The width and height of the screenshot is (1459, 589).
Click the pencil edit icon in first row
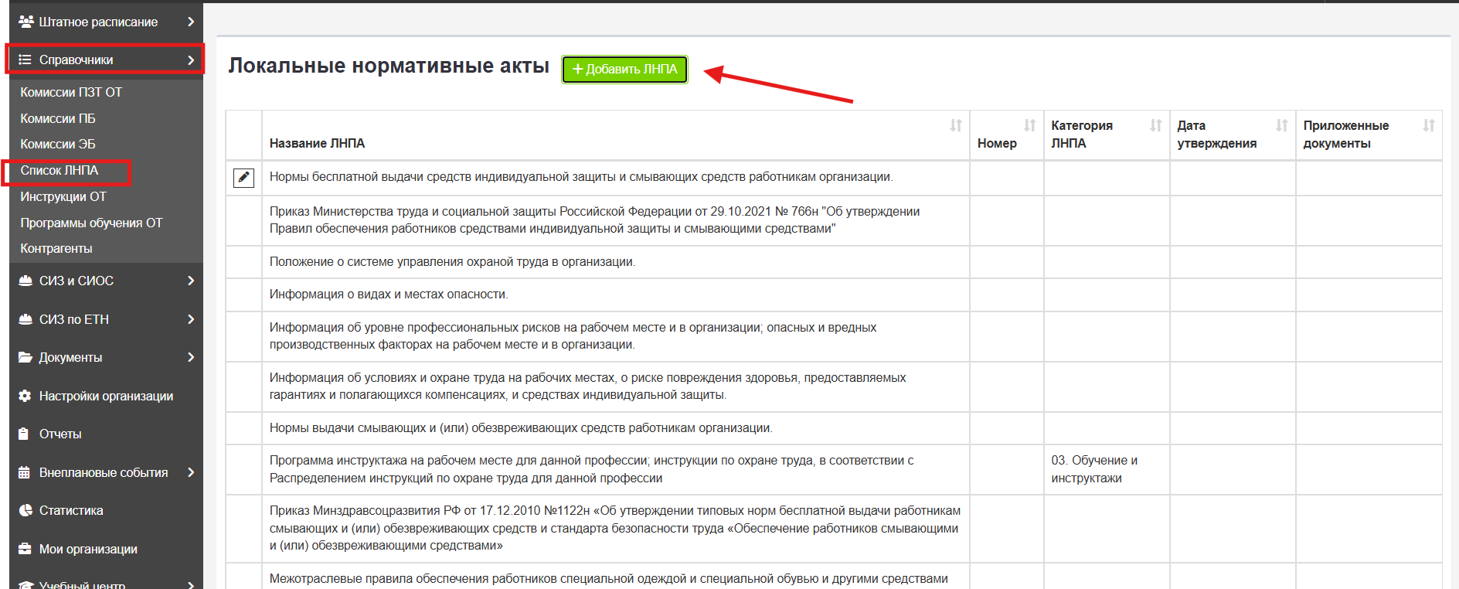243,178
